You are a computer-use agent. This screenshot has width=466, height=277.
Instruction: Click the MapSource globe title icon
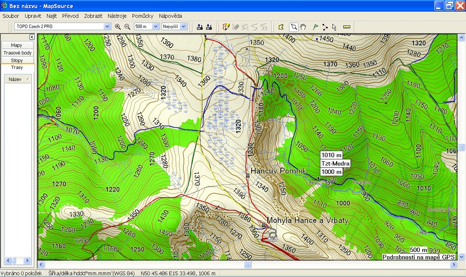click(x=4, y=5)
